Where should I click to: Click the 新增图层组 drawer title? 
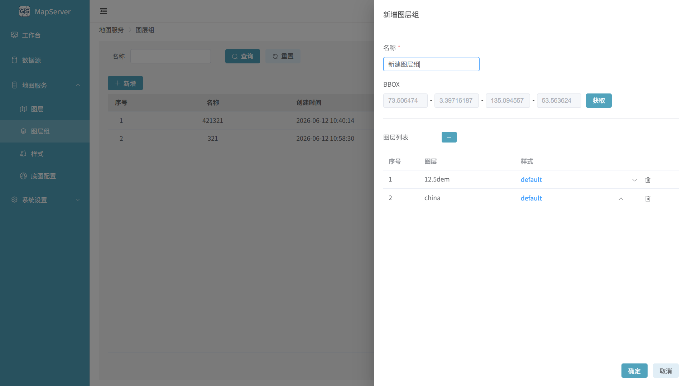401,15
